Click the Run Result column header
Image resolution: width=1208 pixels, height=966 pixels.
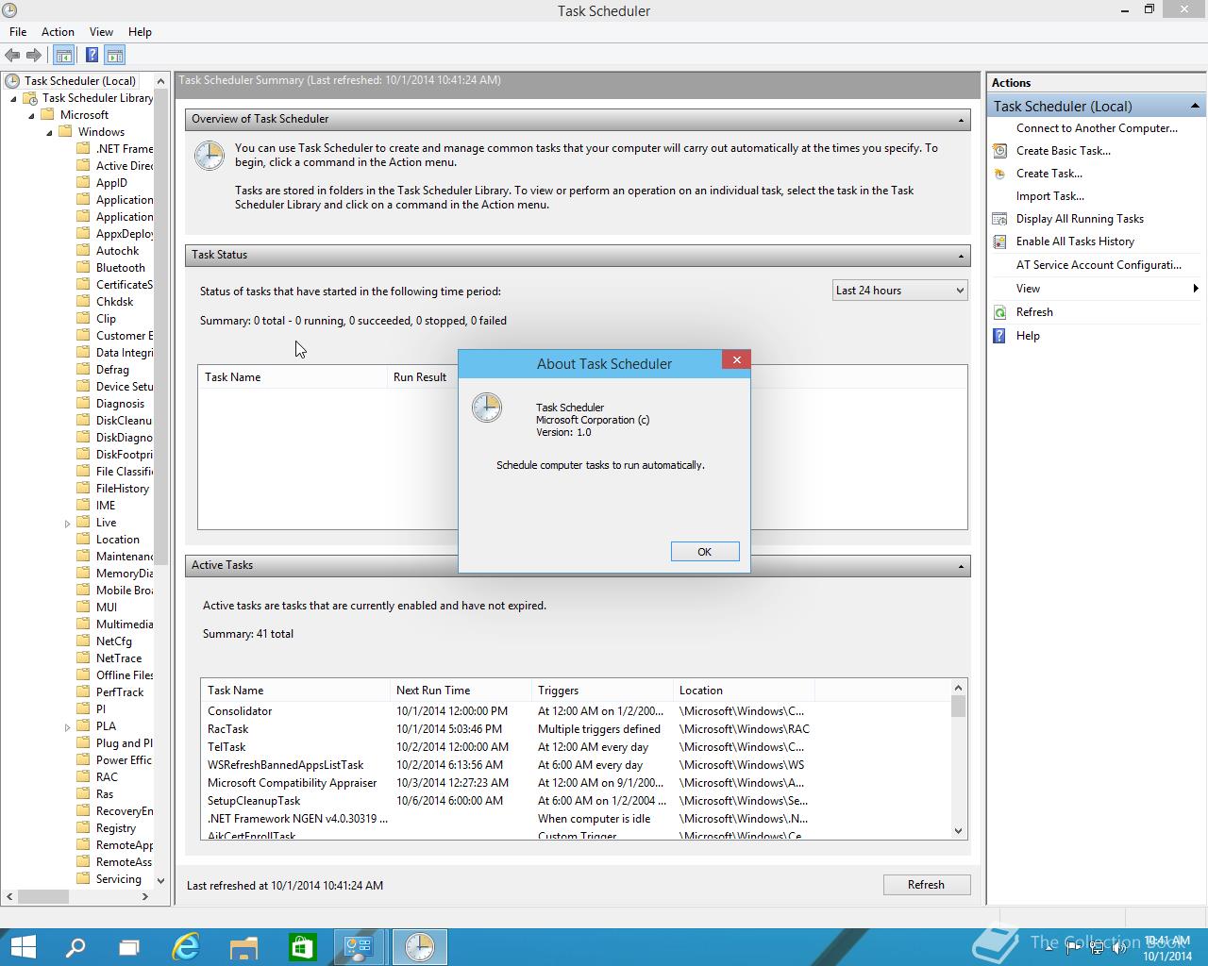tap(420, 377)
